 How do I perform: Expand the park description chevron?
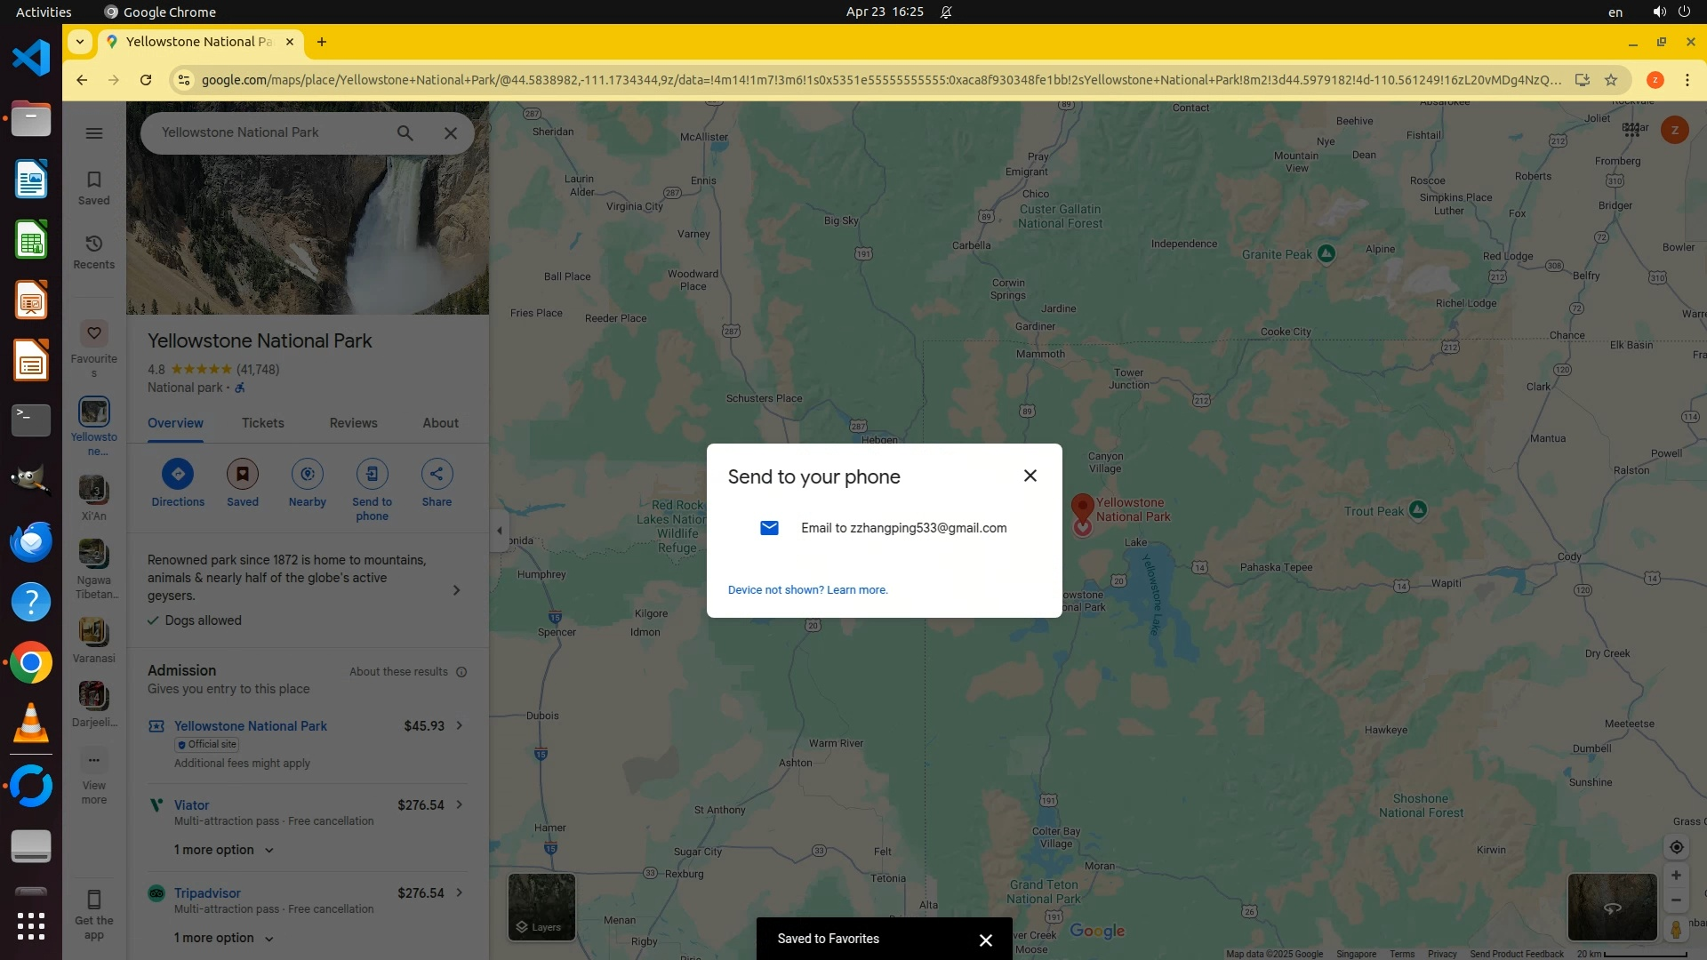456,590
